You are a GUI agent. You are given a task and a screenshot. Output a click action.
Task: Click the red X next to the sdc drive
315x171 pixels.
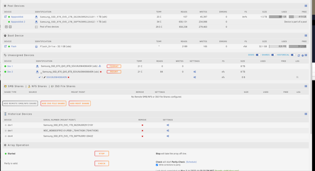pyautogui.click(x=101, y=72)
